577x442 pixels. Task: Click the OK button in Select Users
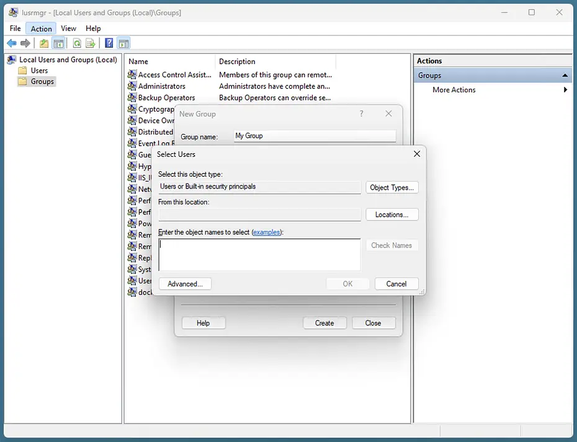coord(347,284)
